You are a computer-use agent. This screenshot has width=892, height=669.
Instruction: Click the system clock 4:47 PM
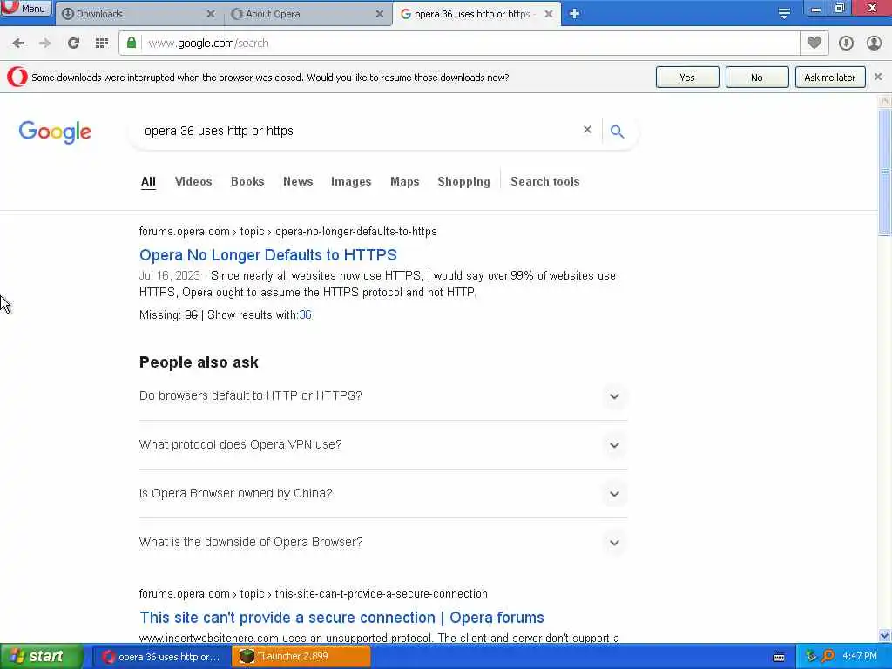coord(860,657)
